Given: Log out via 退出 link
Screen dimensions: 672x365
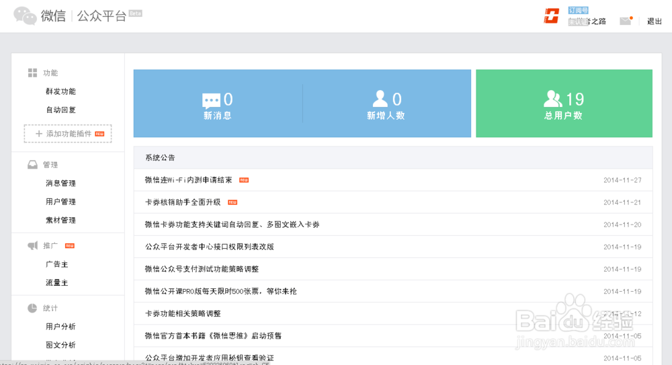Looking at the screenshot, I should (x=655, y=21).
